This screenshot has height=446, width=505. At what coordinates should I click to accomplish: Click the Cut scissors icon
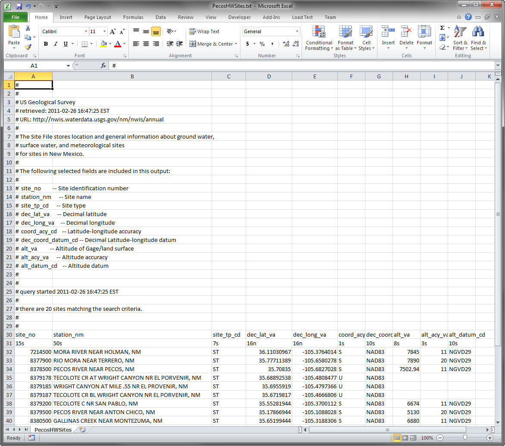28,28
